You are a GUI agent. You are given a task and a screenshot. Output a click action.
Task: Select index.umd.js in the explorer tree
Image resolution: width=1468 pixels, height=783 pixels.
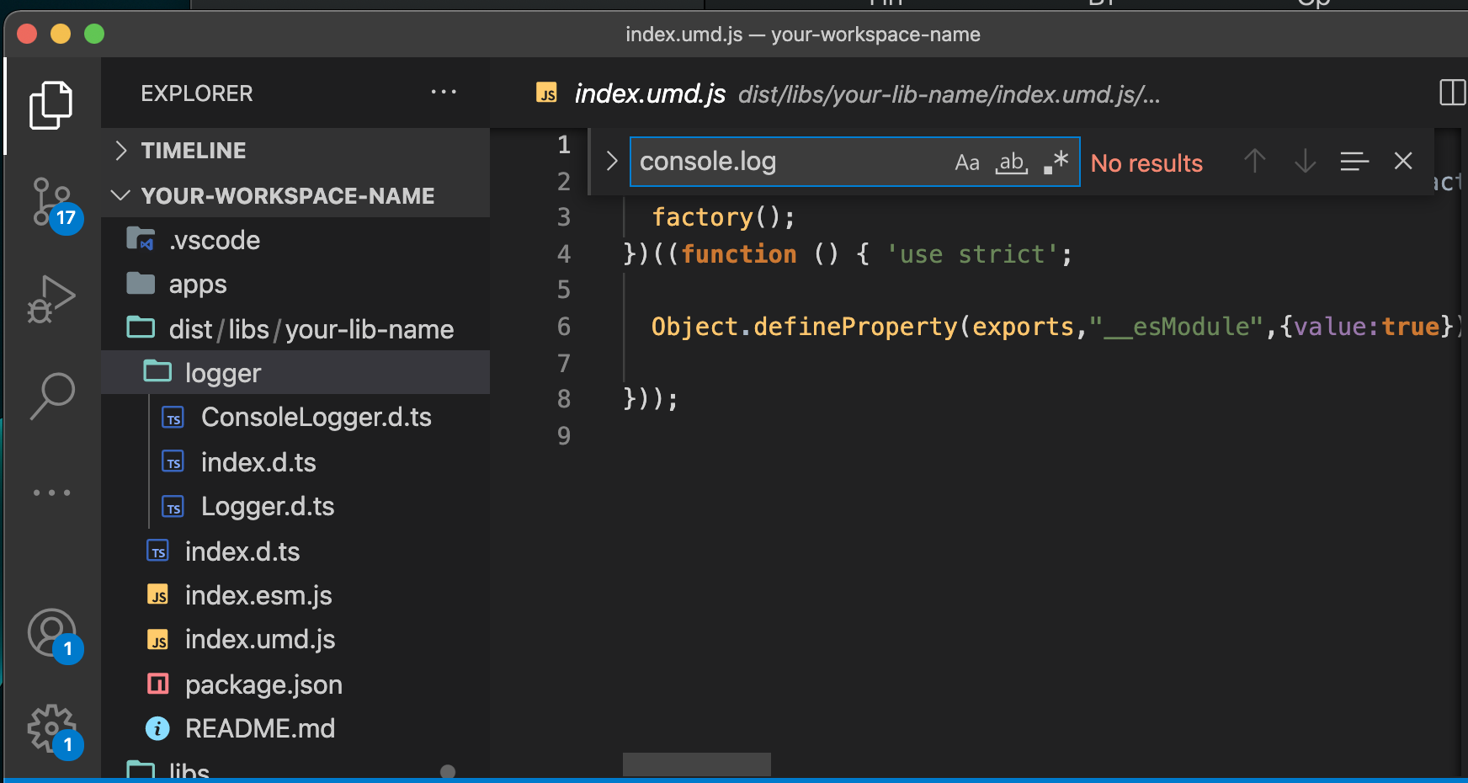[295, 640]
